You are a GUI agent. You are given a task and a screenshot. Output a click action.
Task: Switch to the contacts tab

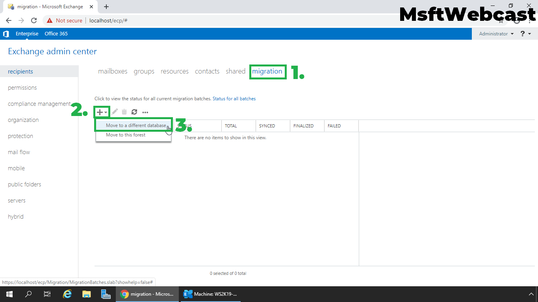[207, 71]
